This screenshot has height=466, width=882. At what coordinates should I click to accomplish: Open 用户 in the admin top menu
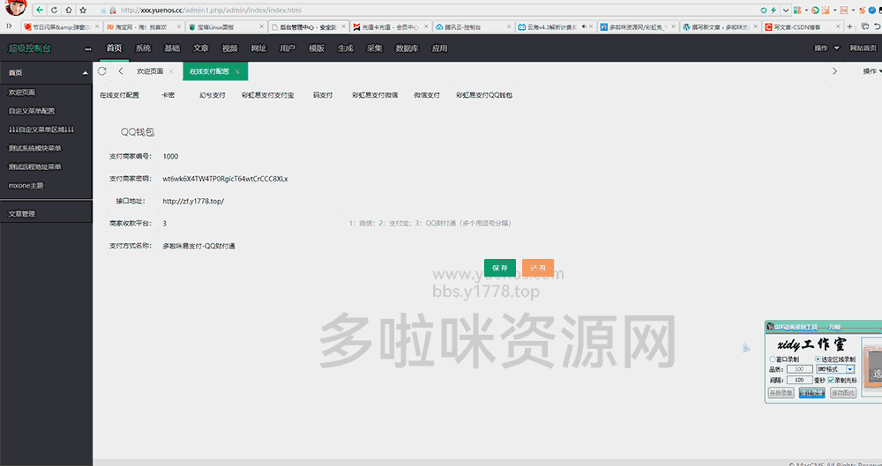[288, 48]
